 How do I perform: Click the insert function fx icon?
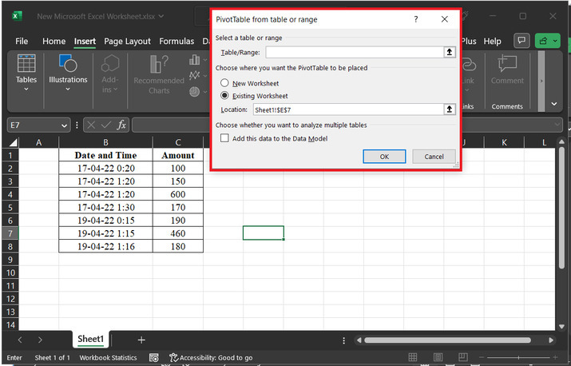pos(121,125)
